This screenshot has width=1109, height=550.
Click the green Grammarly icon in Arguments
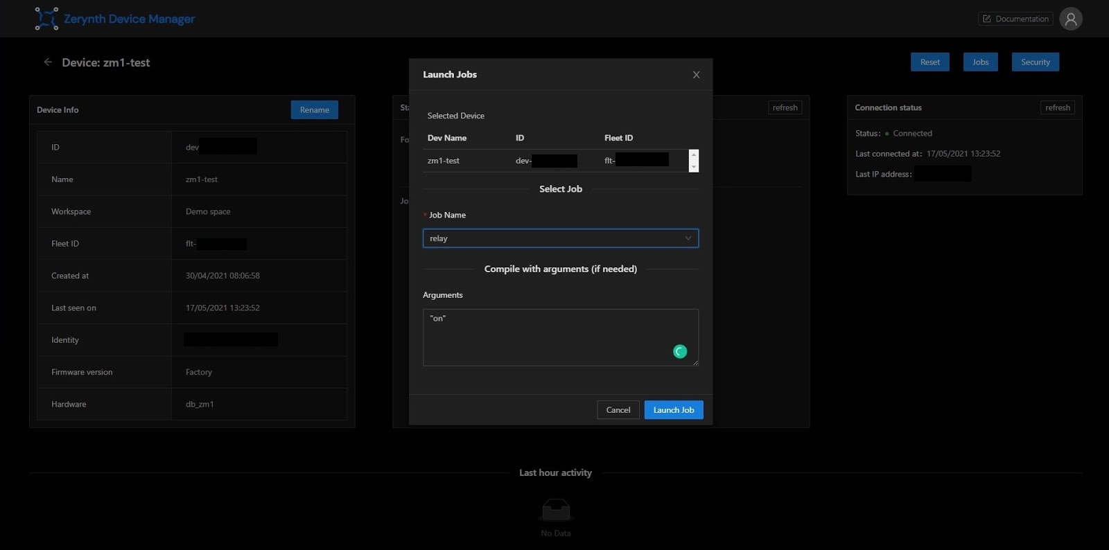pyautogui.click(x=680, y=352)
